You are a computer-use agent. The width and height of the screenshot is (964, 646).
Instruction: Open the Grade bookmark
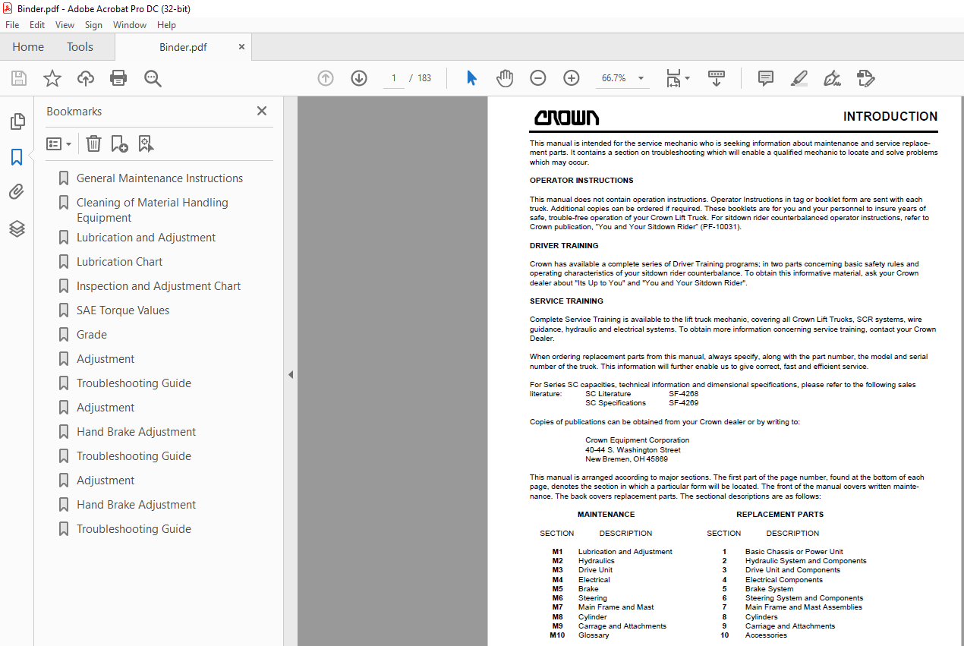(92, 335)
